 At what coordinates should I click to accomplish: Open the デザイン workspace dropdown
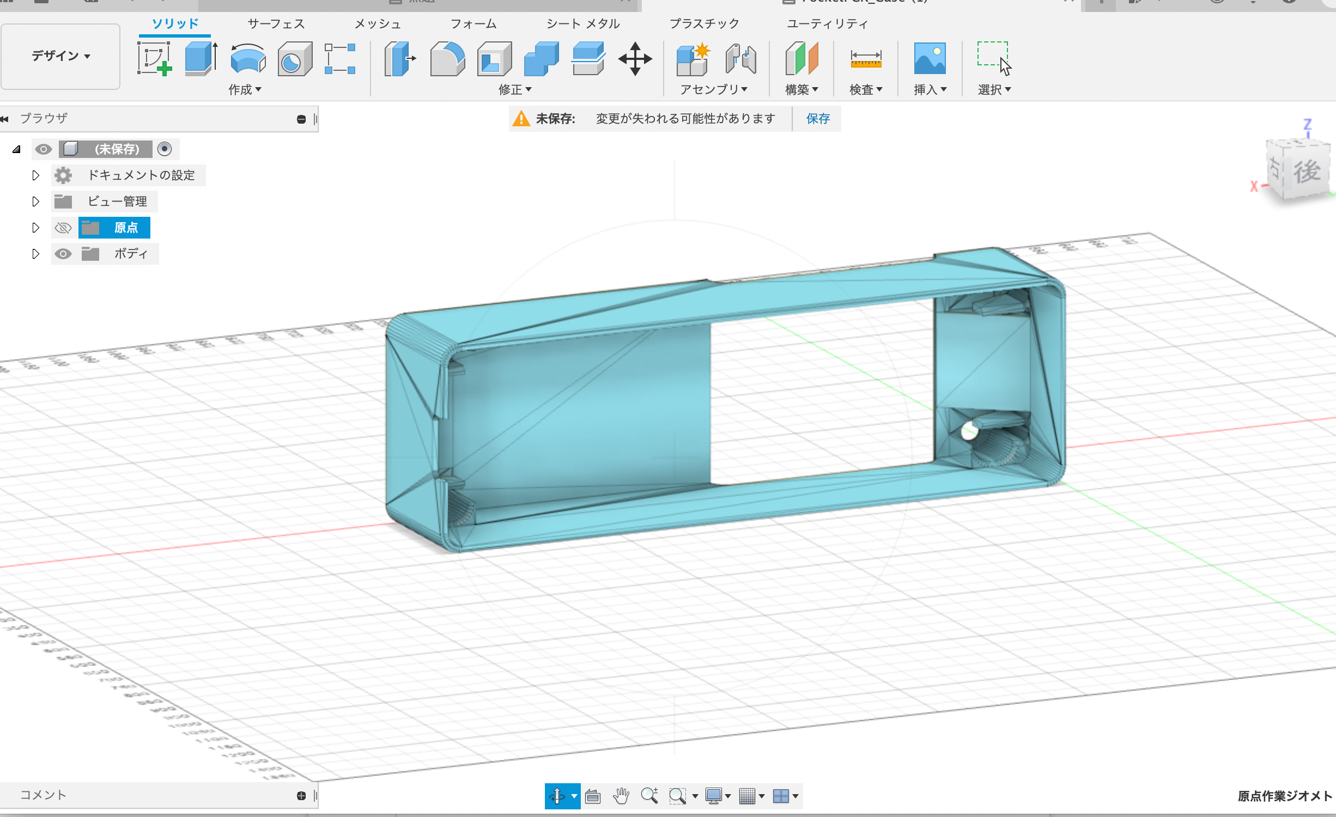60,56
